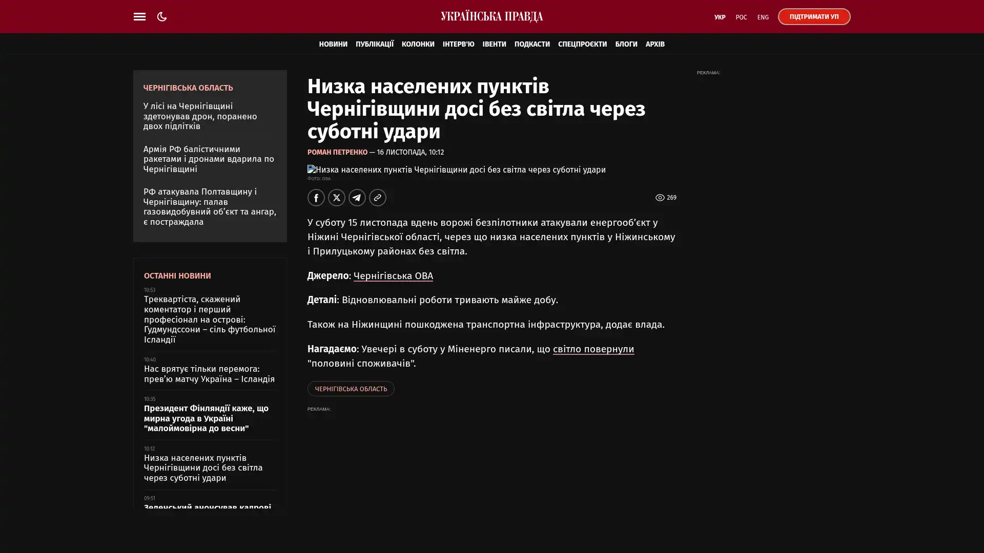Click the Українська правда logo
Image resolution: width=984 pixels, height=553 pixels.
coord(491,16)
